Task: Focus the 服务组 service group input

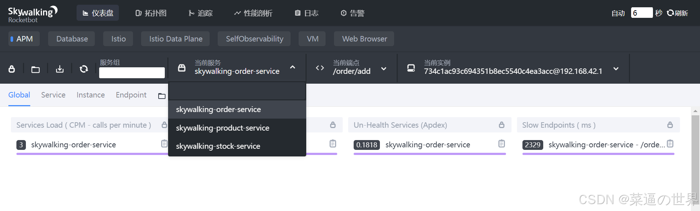Action: pyautogui.click(x=132, y=73)
